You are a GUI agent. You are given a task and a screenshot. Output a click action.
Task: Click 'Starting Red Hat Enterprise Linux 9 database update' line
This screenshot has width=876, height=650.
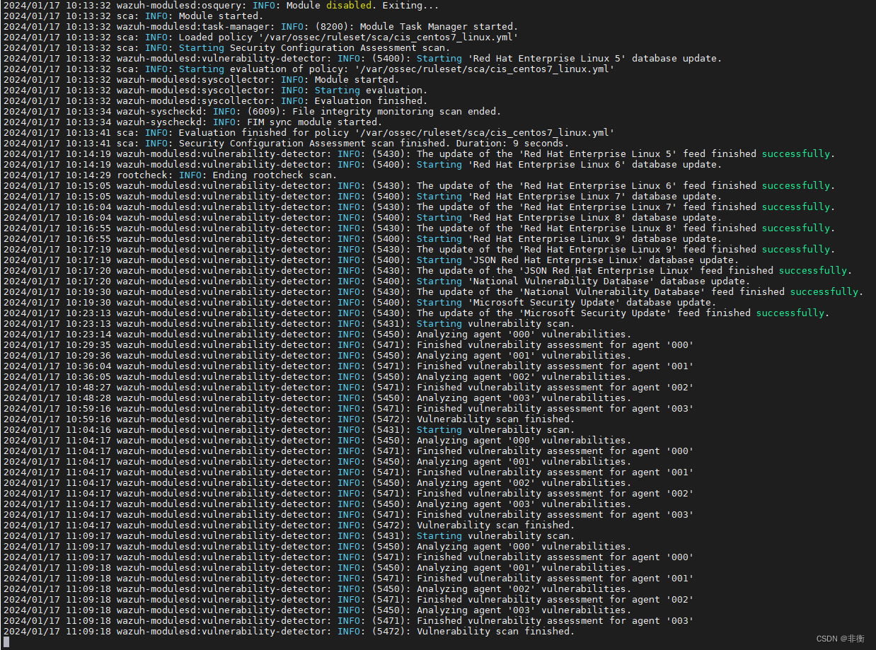[x=362, y=239]
